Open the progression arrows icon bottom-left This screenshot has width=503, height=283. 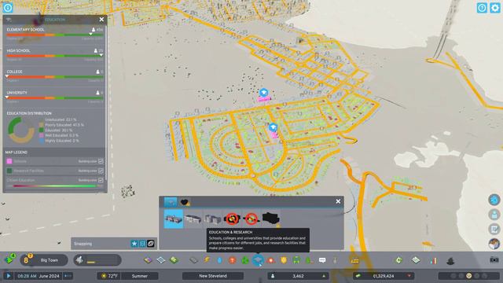point(9,259)
